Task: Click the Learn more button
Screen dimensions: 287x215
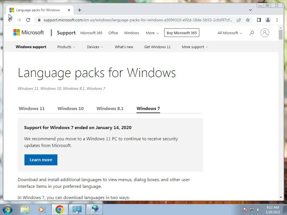Action: pos(41,160)
